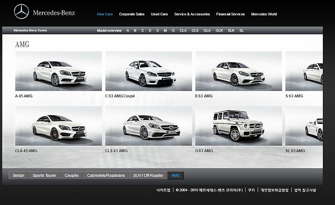Click the C 63 AMG Coupé caption

[120, 96]
